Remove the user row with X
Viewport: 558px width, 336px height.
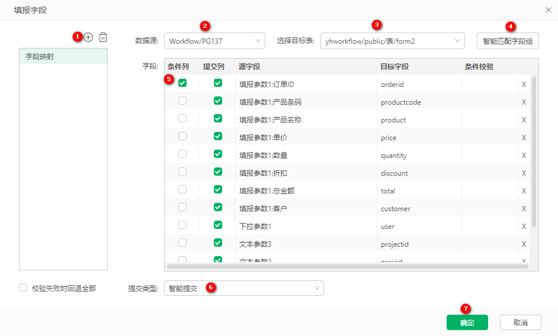(x=524, y=227)
